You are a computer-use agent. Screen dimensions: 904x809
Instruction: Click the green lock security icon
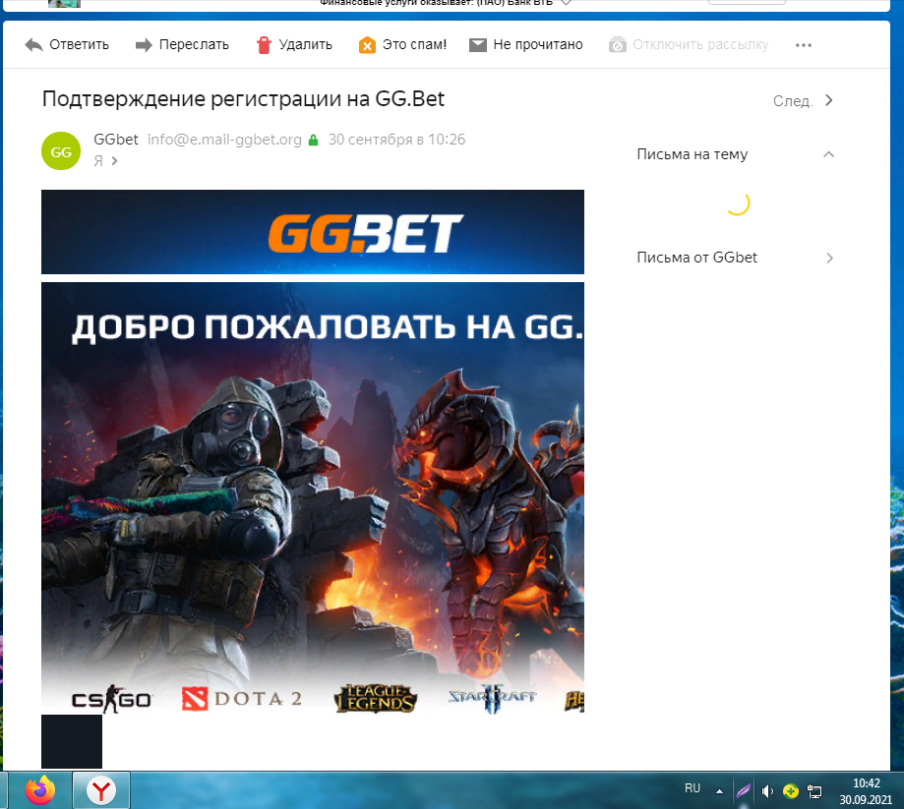point(313,140)
